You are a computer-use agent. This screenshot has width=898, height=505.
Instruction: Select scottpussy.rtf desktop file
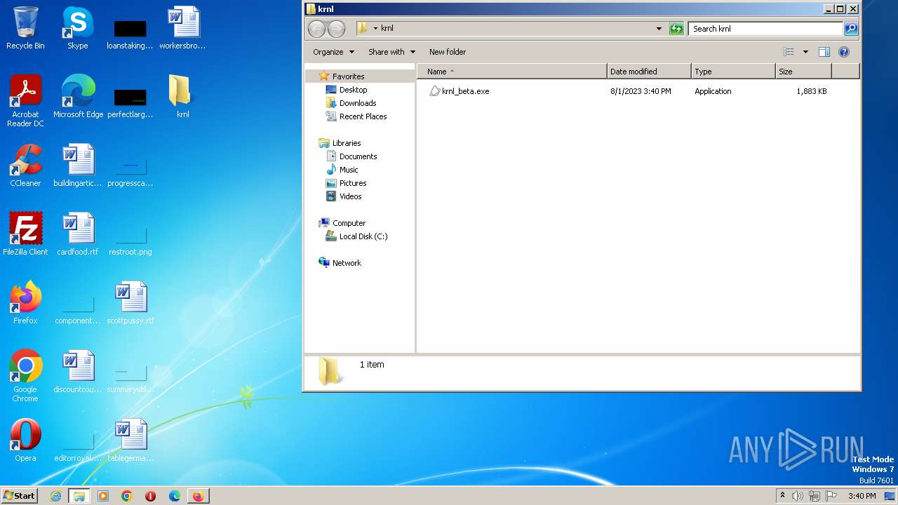130,302
